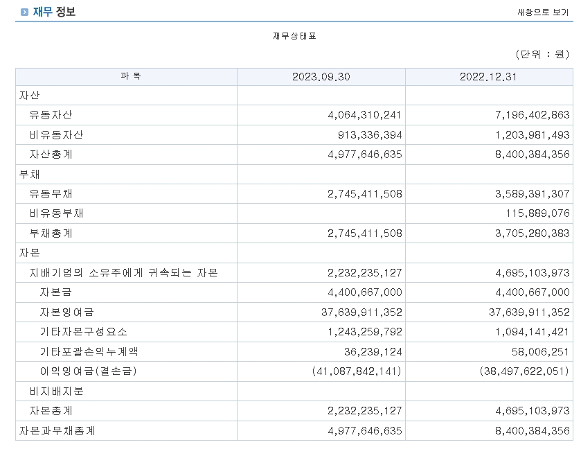The height and width of the screenshot is (449, 581).
Task: Click the value 58,006,251
Action: point(540,351)
